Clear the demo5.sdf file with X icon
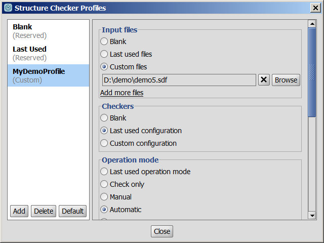Image resolution: width=324 pixels, height=243 pixels. pyautogui.click(x=264, y=80)
